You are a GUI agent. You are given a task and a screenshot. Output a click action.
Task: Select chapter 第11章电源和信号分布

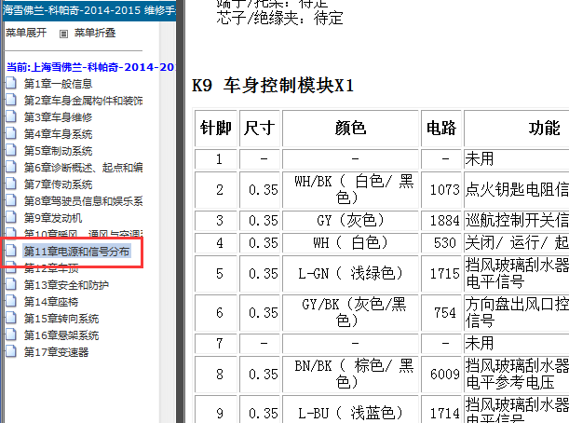[x=76, y=252]
